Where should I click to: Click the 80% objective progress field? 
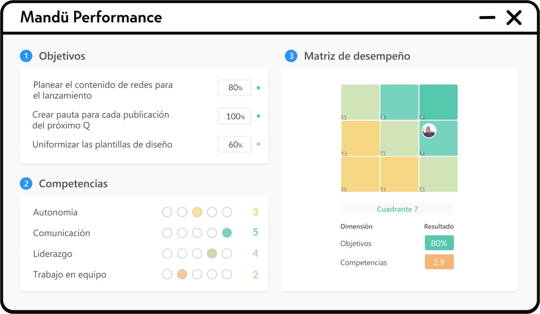click(235, 88)
